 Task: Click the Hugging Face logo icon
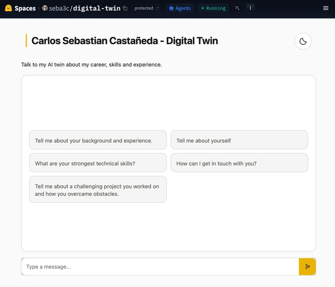[9, 8]
